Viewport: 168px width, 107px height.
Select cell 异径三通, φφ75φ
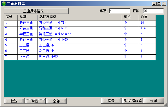click(79, 23)
